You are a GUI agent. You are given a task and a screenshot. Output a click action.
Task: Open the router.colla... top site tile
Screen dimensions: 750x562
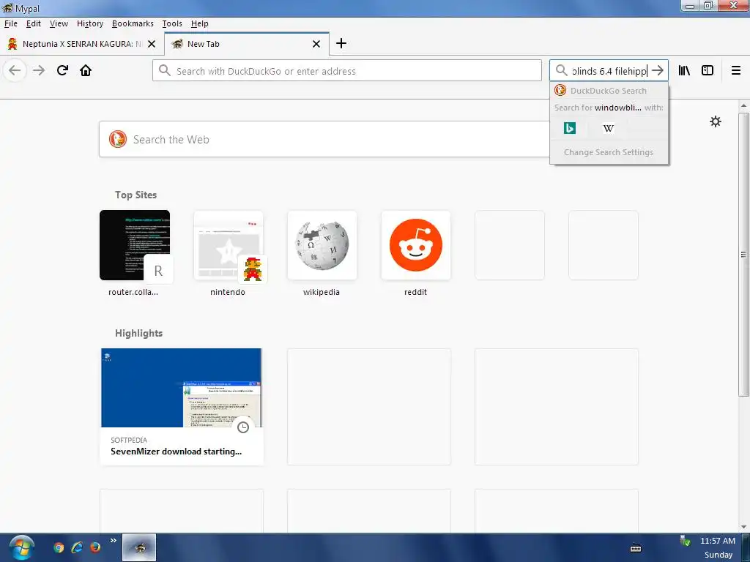point(135,245)
